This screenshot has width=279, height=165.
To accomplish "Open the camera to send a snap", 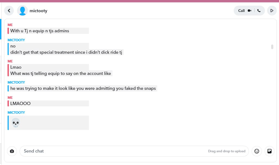I will (x=12, y=151).
